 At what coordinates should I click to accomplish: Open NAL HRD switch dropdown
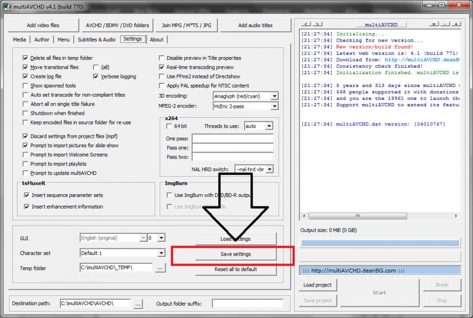click(270, 169)
